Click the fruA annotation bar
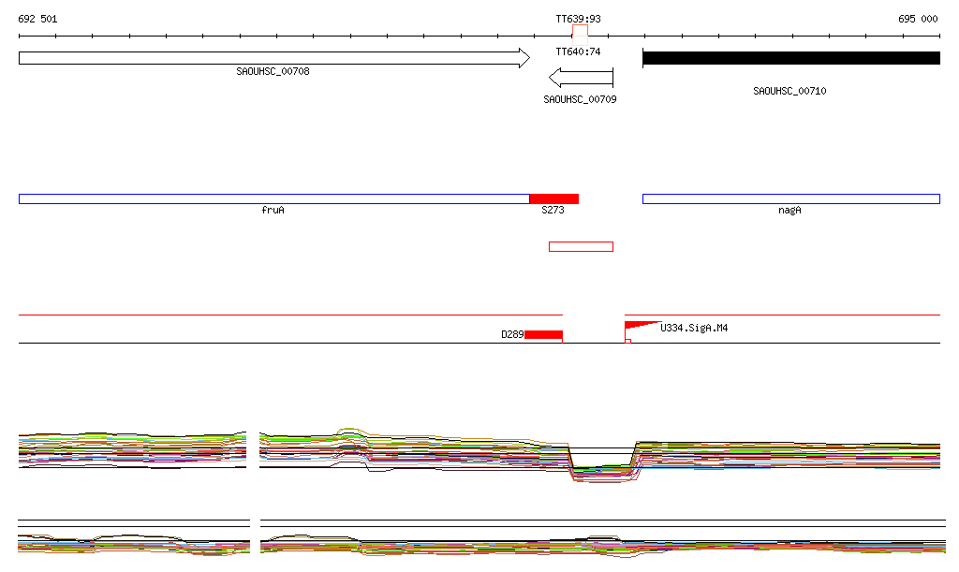Image resolution: width=959 pixels, height=572 pixels. pyautogui.click(x=273, y=198)
